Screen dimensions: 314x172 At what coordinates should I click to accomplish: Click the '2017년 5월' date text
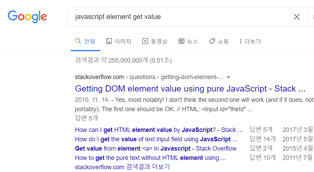pyautogui.click(x=297, y=139)
